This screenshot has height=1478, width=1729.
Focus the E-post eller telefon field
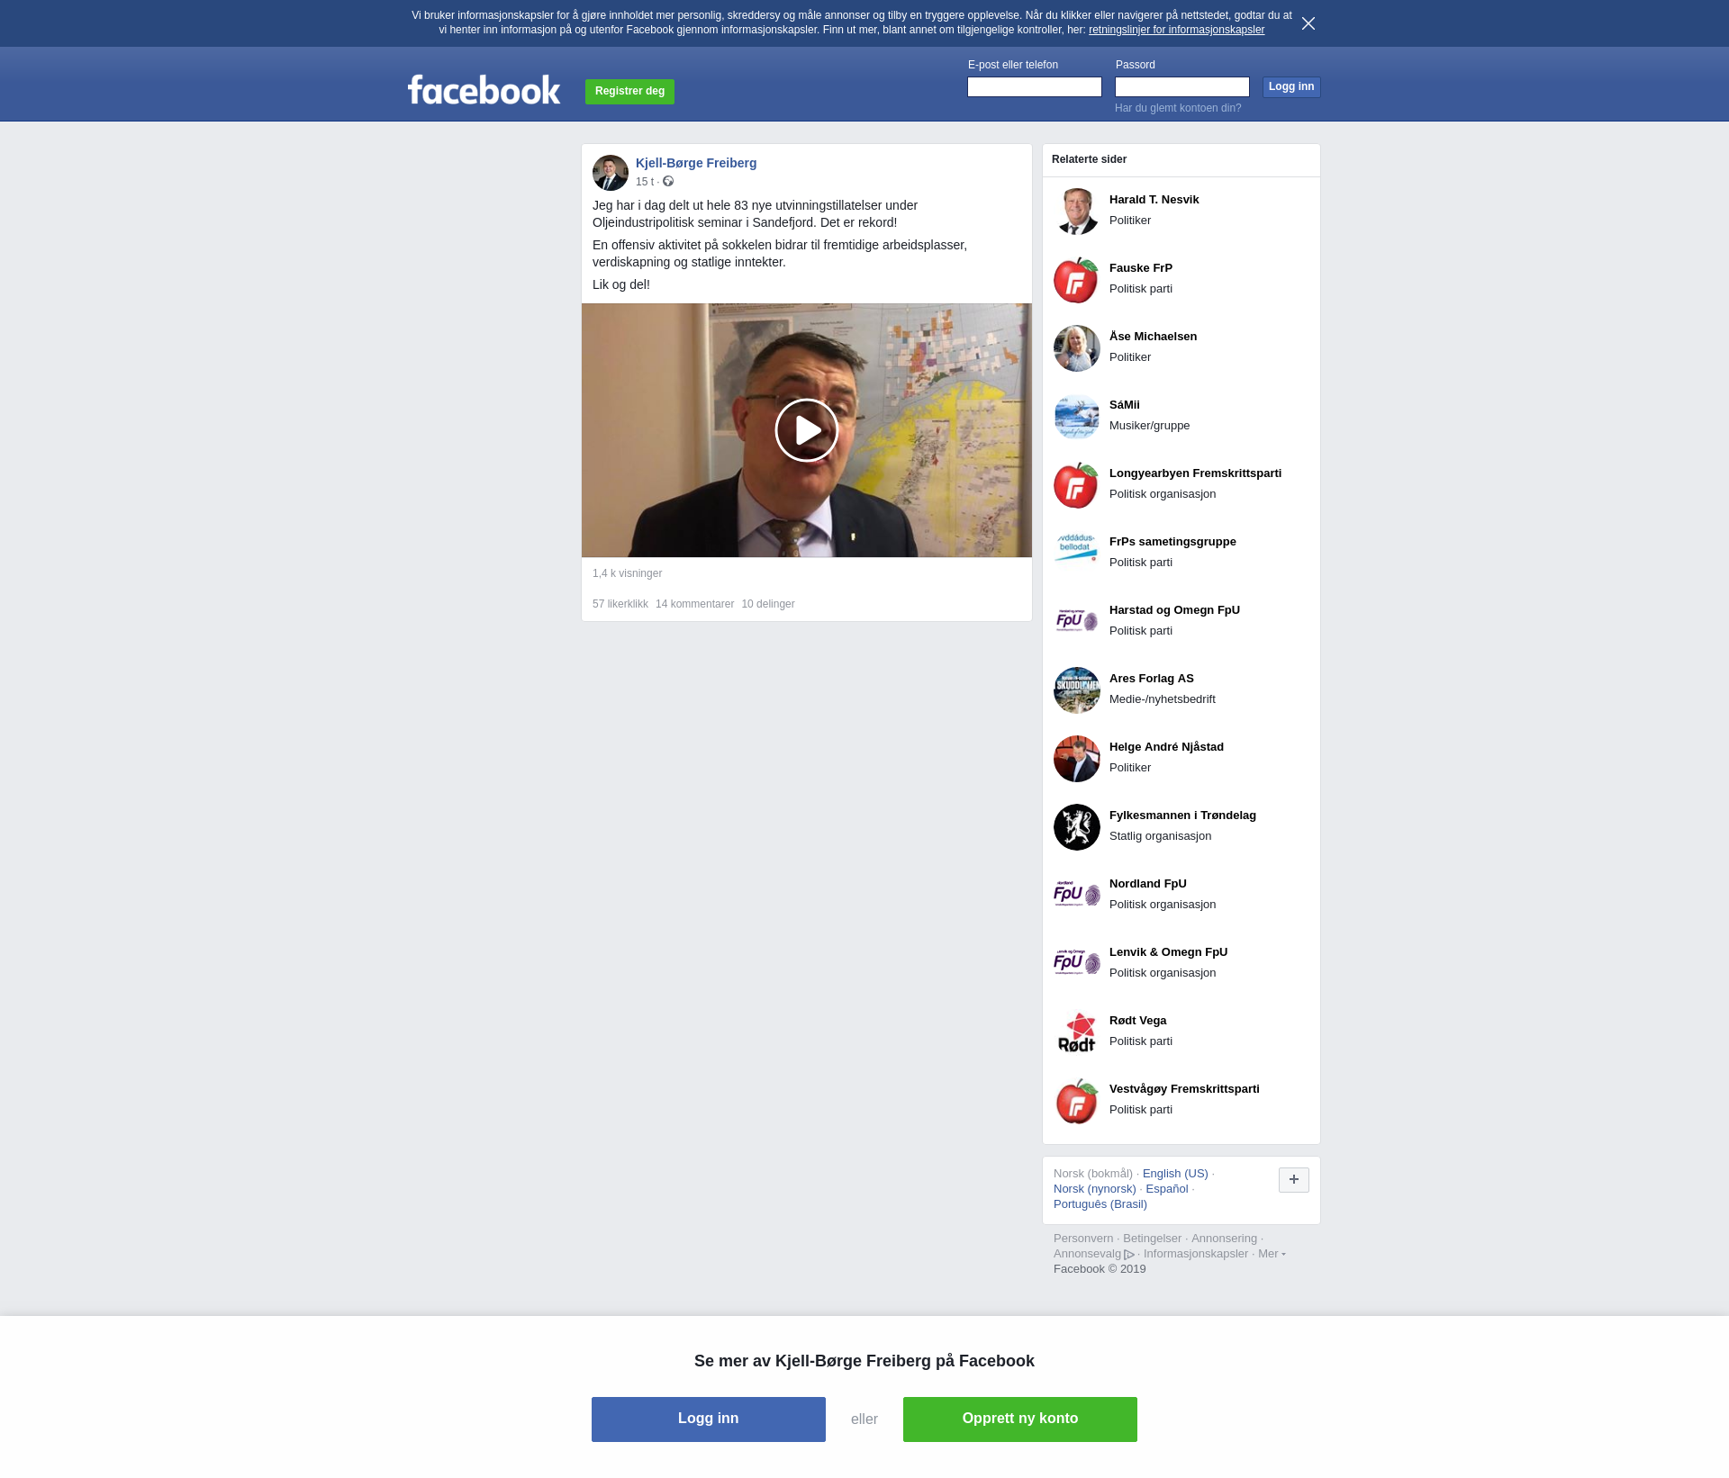point(1035,86)
